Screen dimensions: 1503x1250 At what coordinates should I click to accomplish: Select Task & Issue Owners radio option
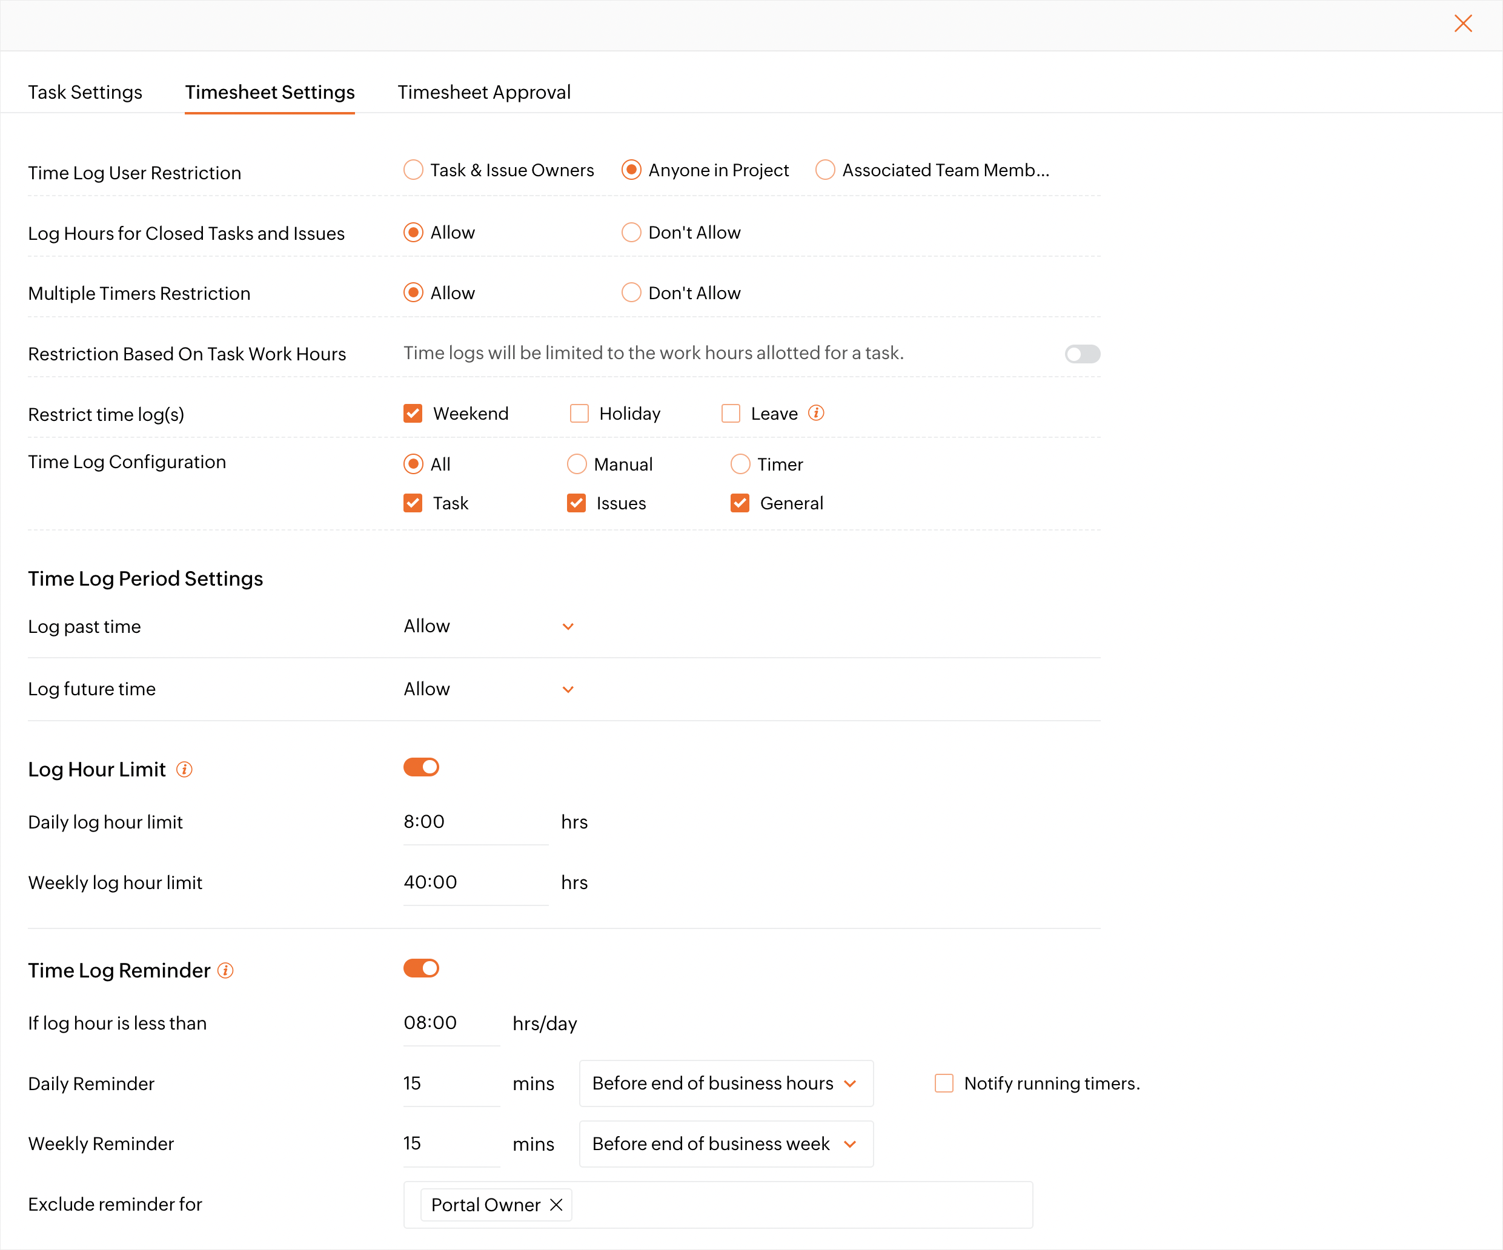coord(414,170)
